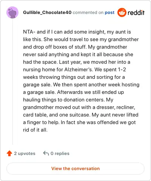The width and height of the screenshot is (151, 181).
Task: Upvote using the orange arrow icon
Action: [x=9, y=153]
